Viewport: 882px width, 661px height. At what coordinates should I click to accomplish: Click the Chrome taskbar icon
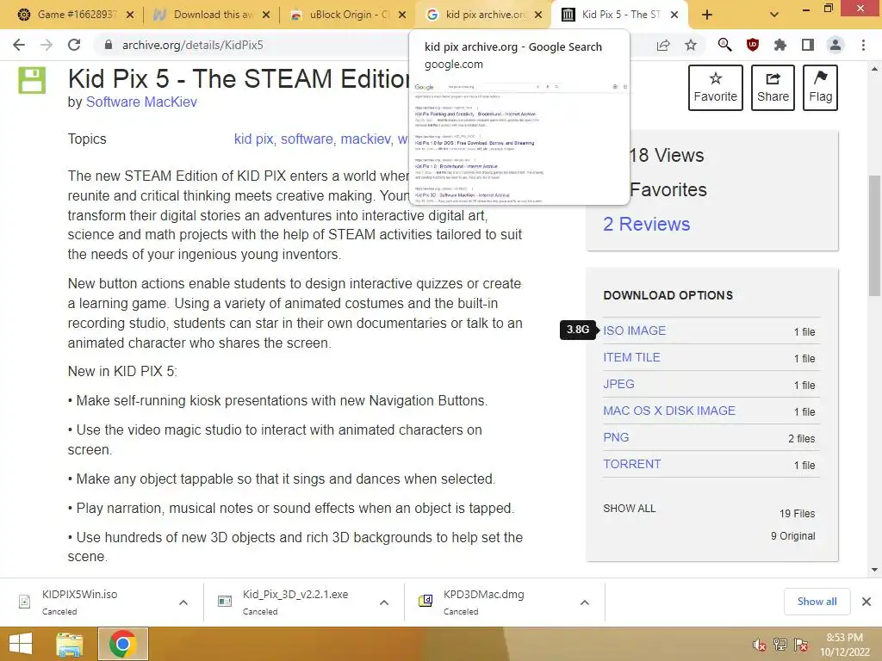[123, 644]
